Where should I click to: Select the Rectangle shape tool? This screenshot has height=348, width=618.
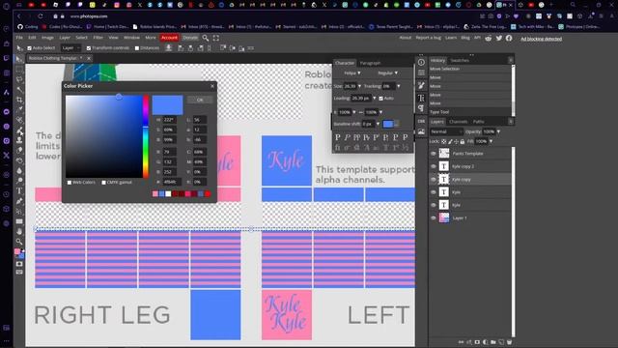(19, 221)
